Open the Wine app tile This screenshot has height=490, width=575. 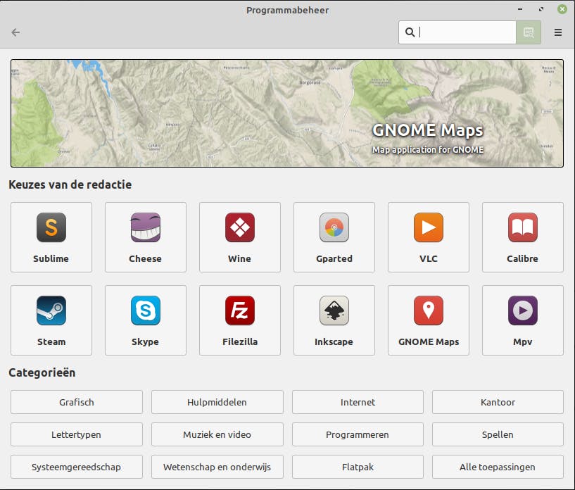pyautogui.click(x=240, y=237)
